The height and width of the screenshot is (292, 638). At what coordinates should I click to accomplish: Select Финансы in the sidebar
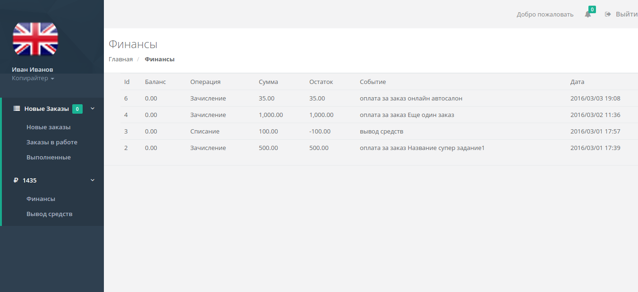pyautogui.click(x=41, y=199)
